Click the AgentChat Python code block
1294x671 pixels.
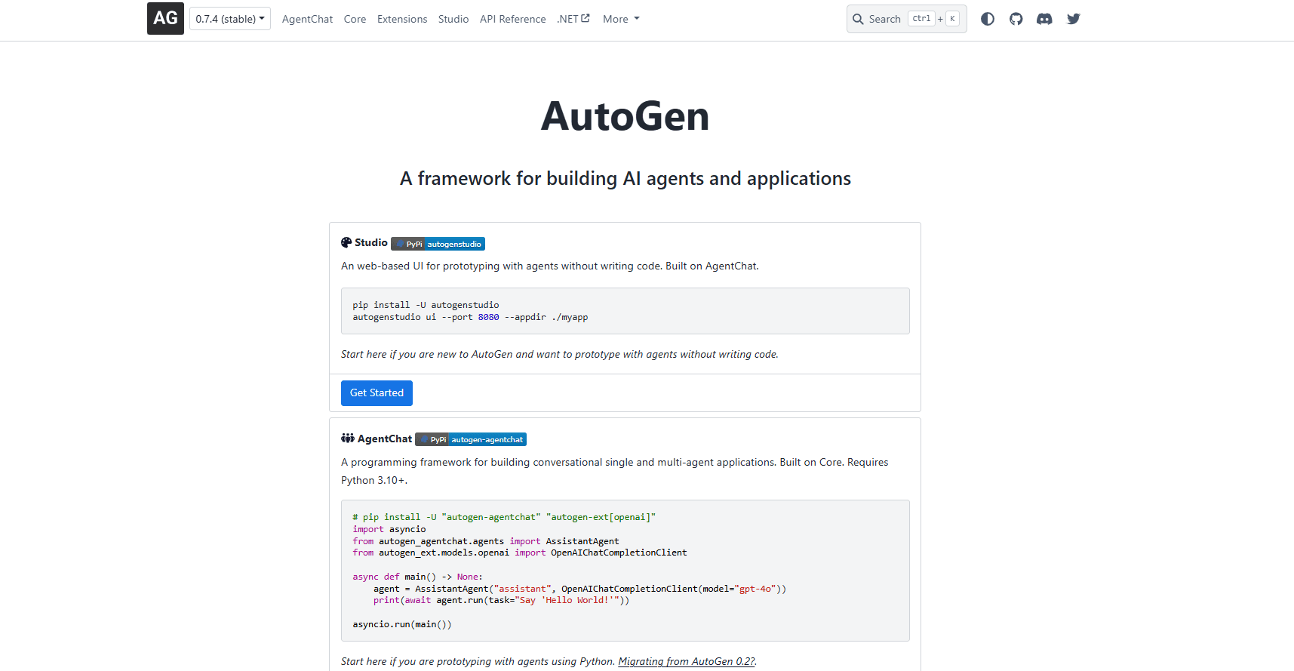point(625,571)
